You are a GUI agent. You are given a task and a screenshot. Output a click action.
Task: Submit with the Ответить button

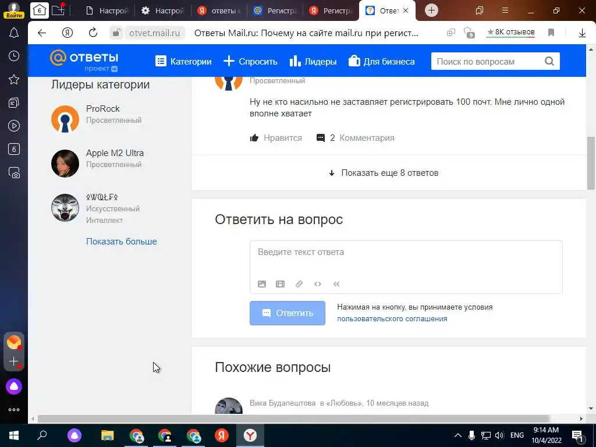(x=288, y=313)
